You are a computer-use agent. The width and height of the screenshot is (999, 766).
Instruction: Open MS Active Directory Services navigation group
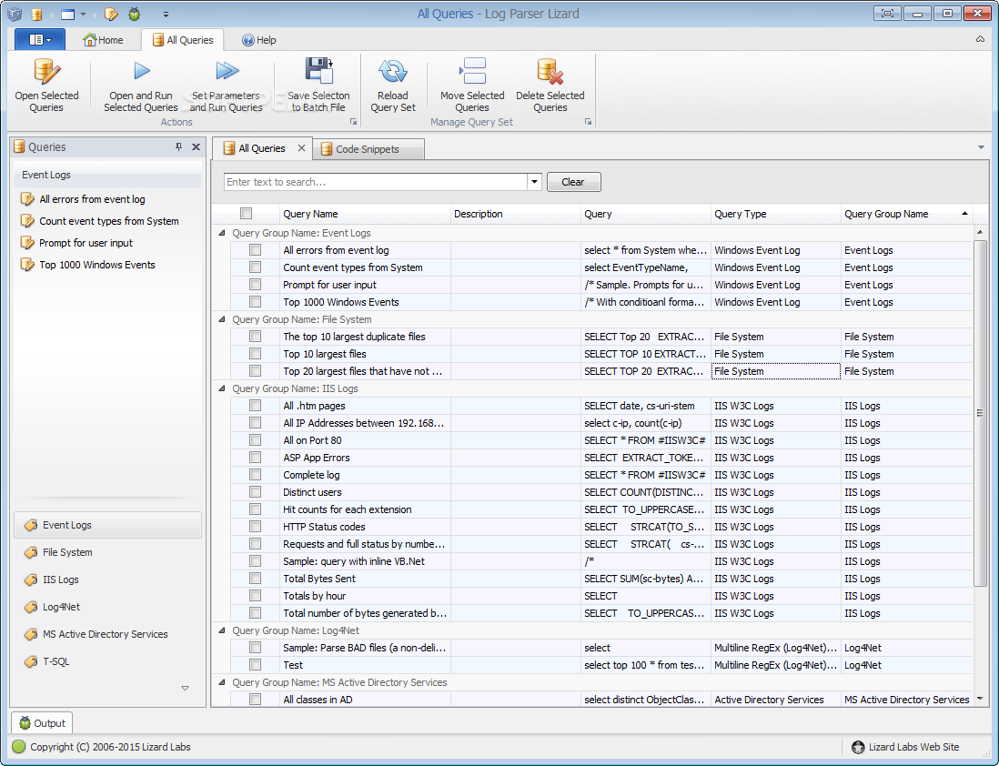pos(107,635)
